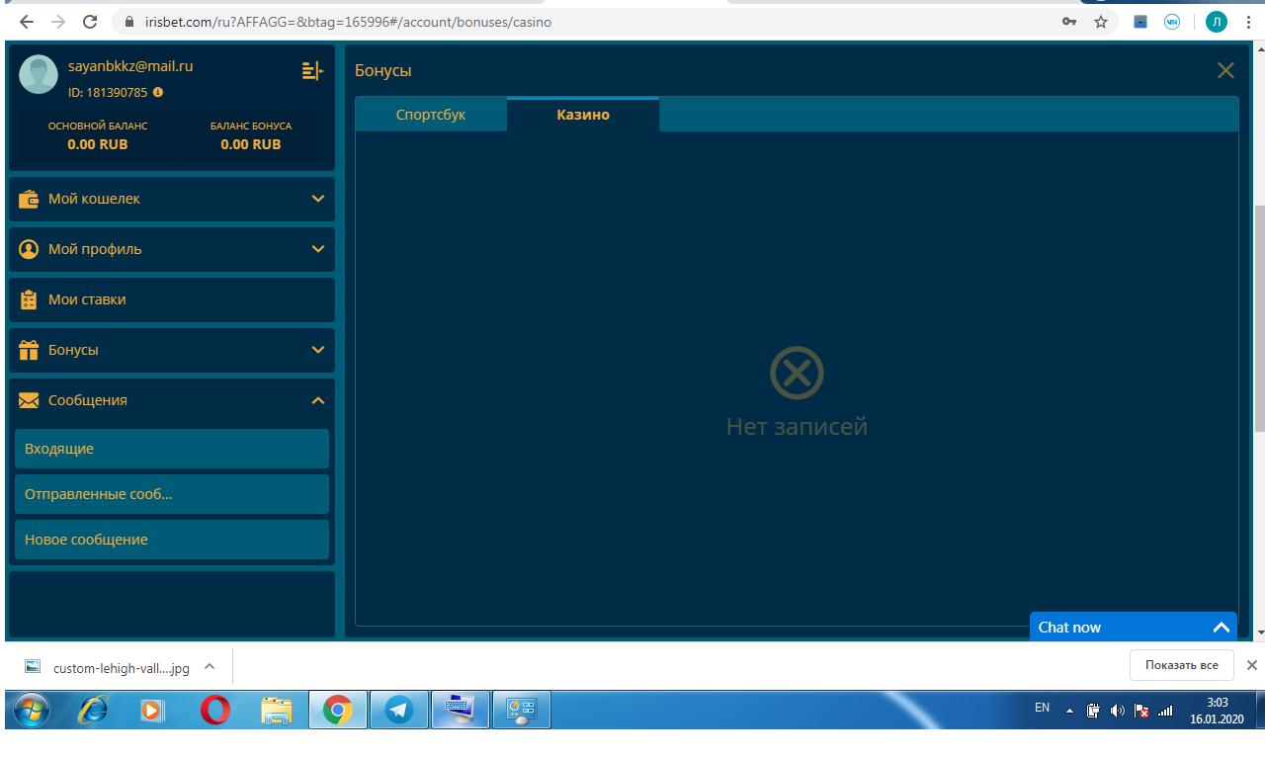1265x759 pixels.
Task: Open Windows Media Player from the taskbar
Action: point(152,710)
